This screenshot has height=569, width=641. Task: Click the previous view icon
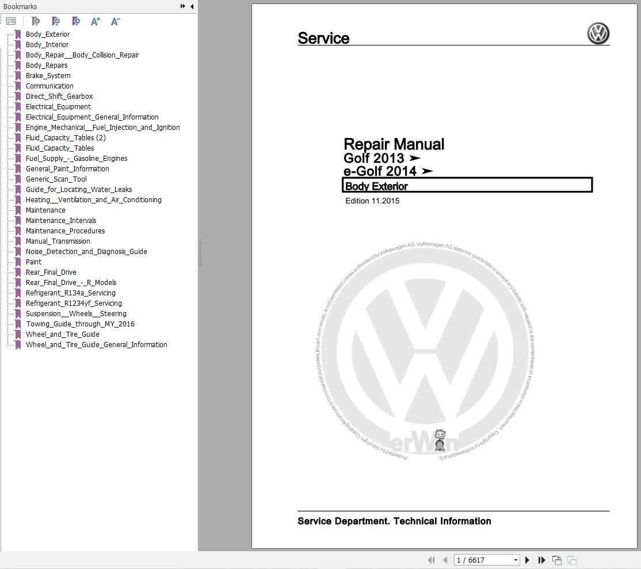[x=557, y=560]
